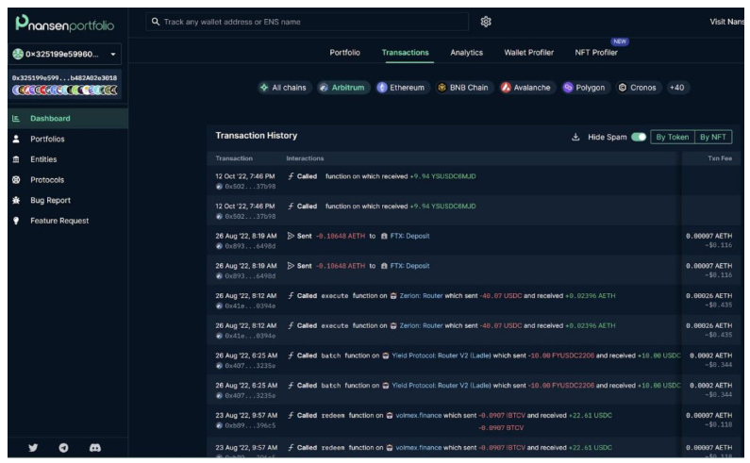Click the Feature Request lightbulb icon

(x=16, y=221)
